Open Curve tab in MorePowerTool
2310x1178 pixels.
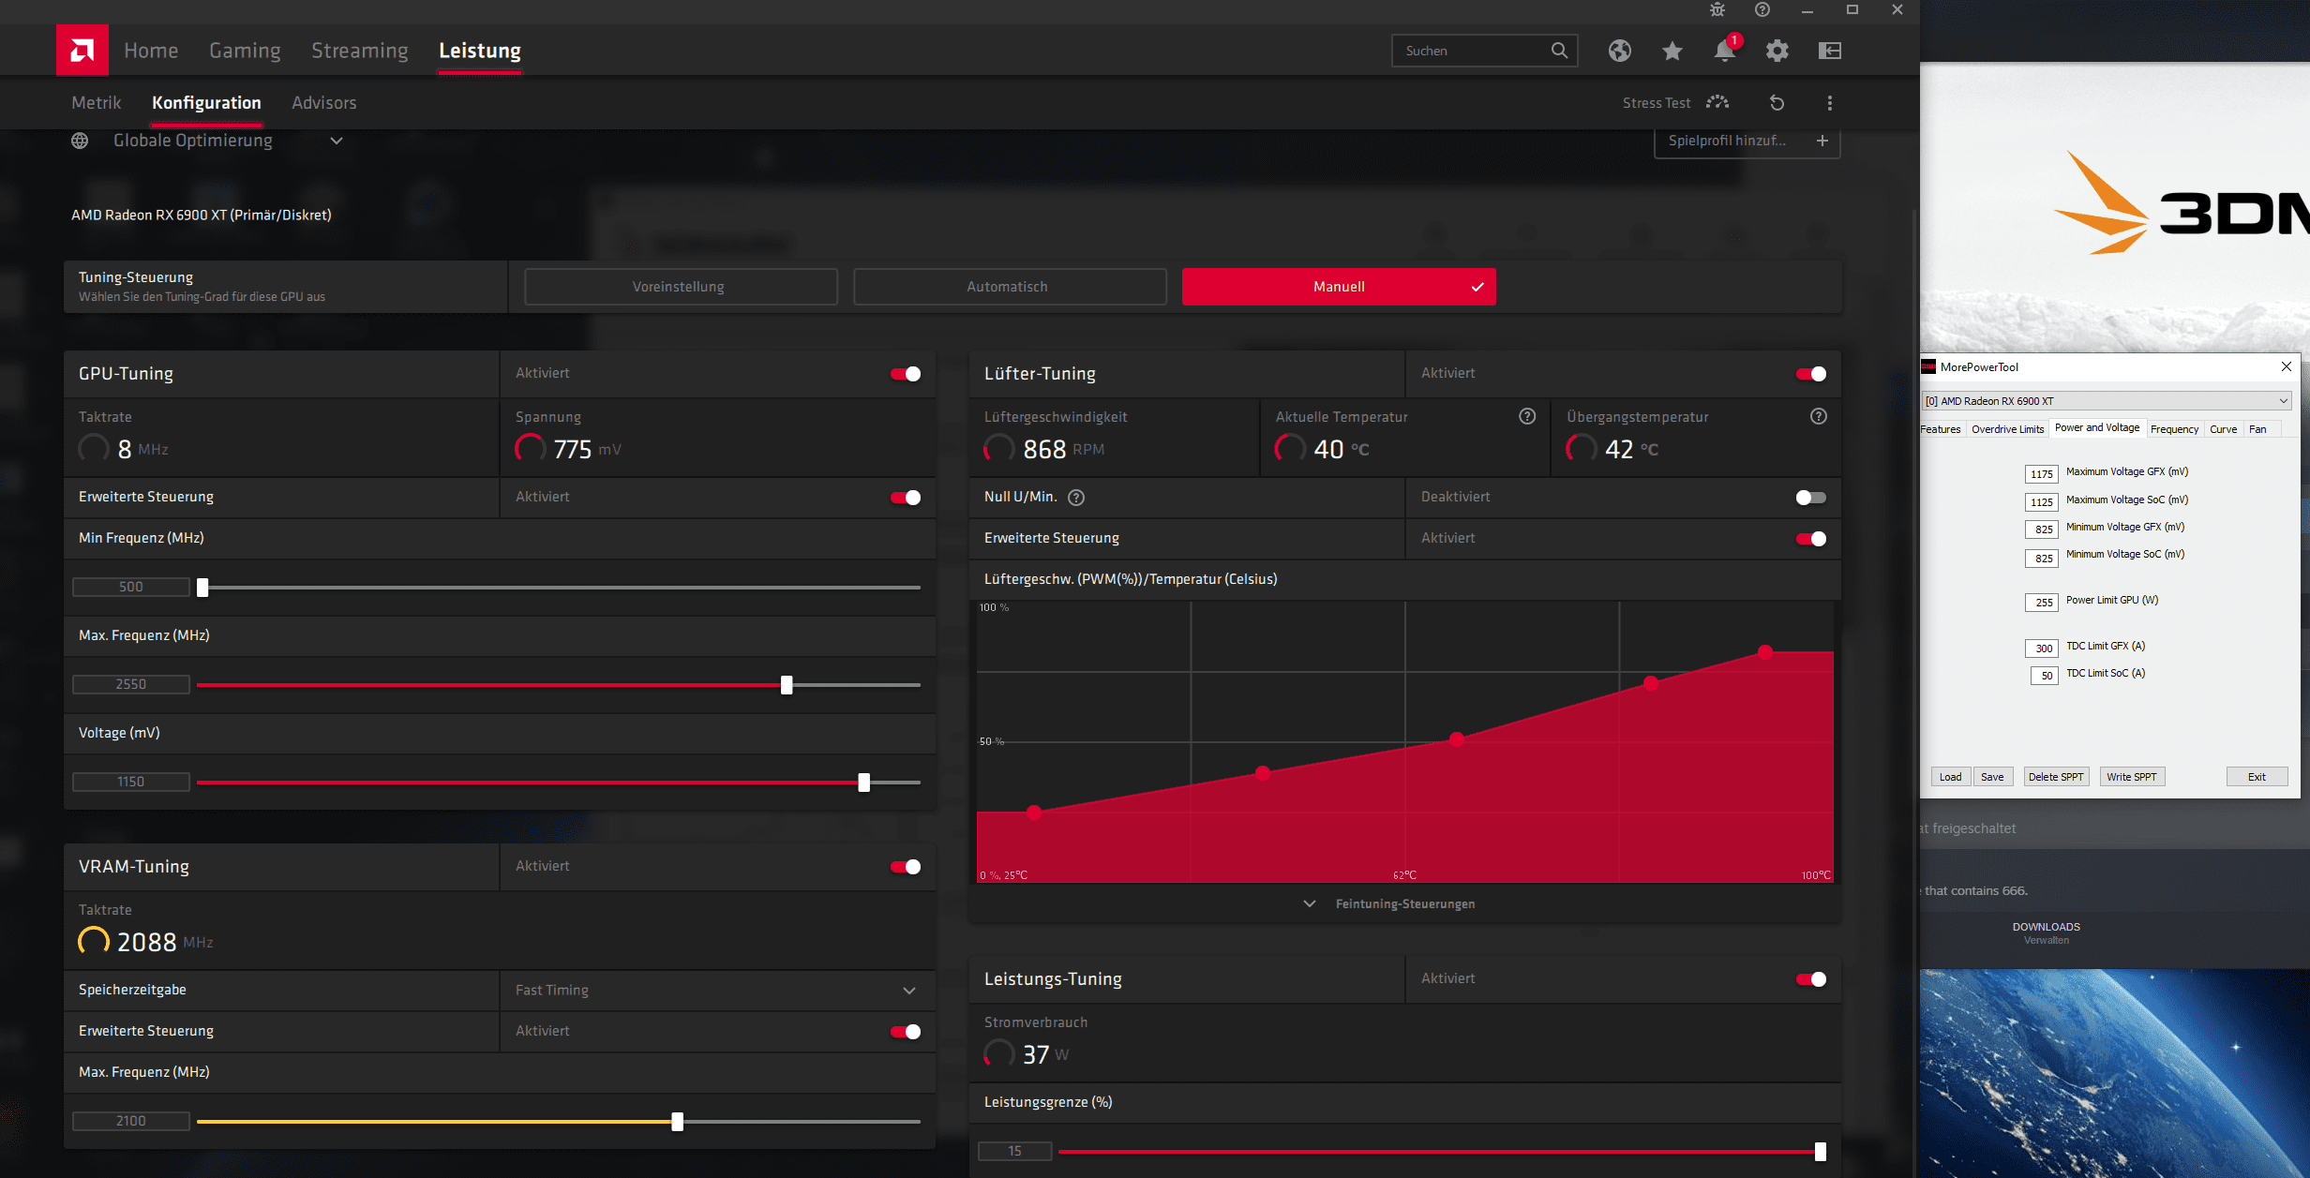[x=2223, y=429]
